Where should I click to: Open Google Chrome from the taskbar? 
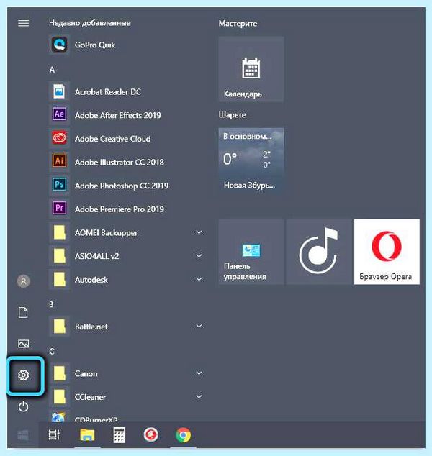tap(184, 435)
